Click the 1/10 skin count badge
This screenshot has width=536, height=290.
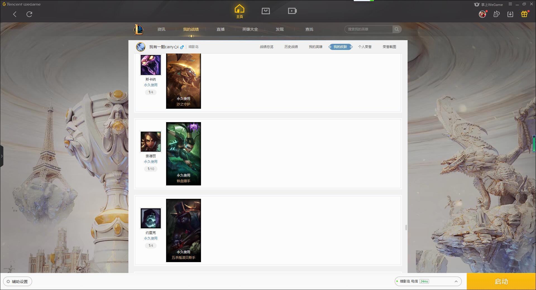coord(151,169)
